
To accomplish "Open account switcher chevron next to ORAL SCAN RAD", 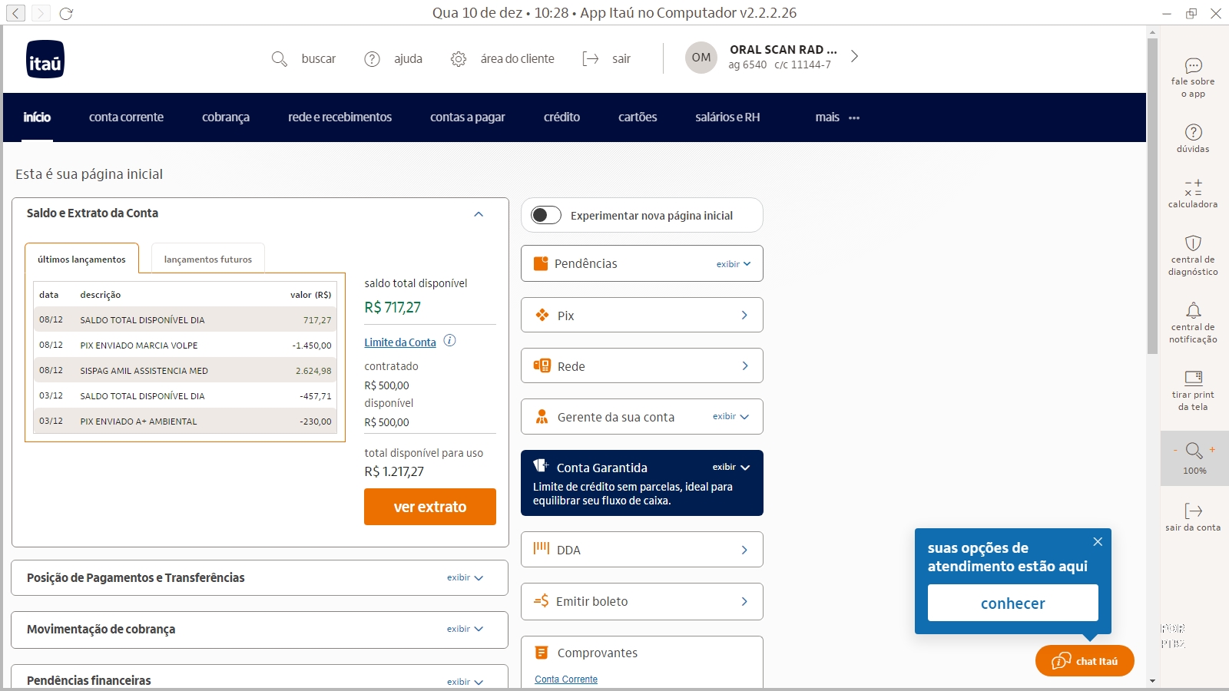I will click(854, 56).
